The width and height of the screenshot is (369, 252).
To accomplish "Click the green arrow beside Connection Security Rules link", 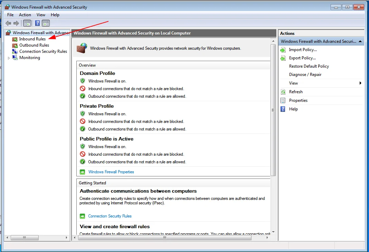I will point(82,216).
